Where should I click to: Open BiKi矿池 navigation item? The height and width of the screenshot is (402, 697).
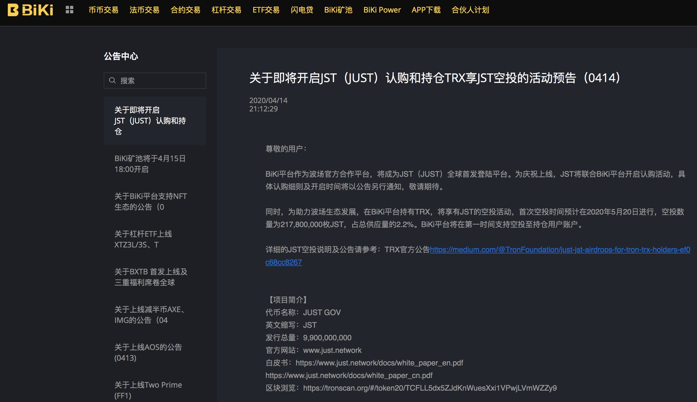pos(338,10)
